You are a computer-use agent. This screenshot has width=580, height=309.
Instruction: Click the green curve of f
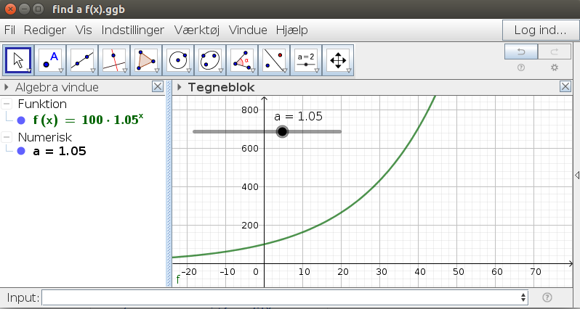tap(381, 180)
